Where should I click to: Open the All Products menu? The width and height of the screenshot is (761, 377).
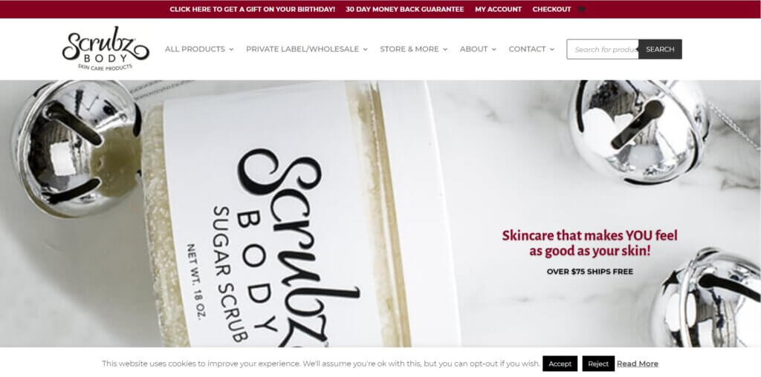(195, 49)
